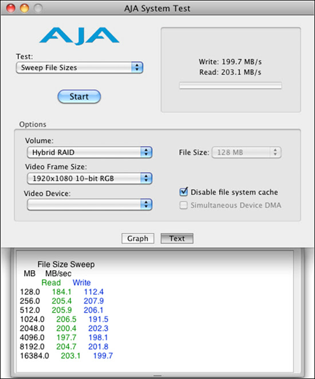Screen dimensions: 315x379
Task: Open the File Size 128 MB dropdown
Action: click(x=246, y=152)
